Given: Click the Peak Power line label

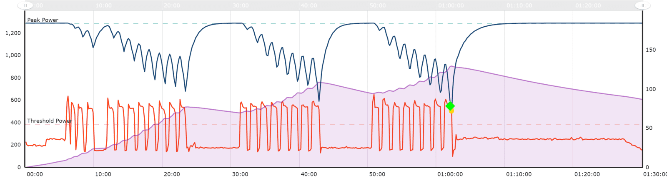Looking at the screenshot, I should 43,20.
